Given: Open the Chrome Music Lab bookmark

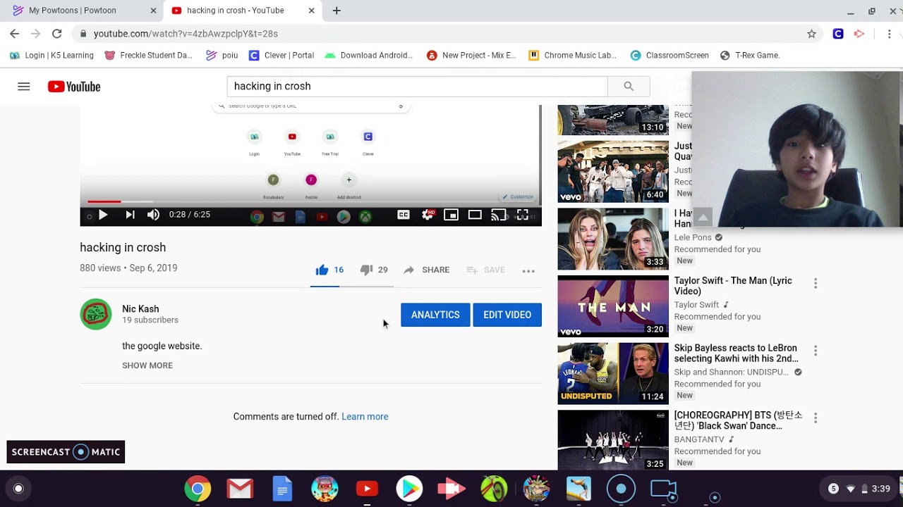Looking at the screenshot, I should tap(573, 56).
